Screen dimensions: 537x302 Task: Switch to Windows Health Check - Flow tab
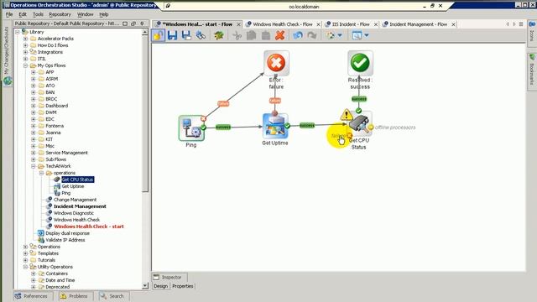[x=283, y=24]
